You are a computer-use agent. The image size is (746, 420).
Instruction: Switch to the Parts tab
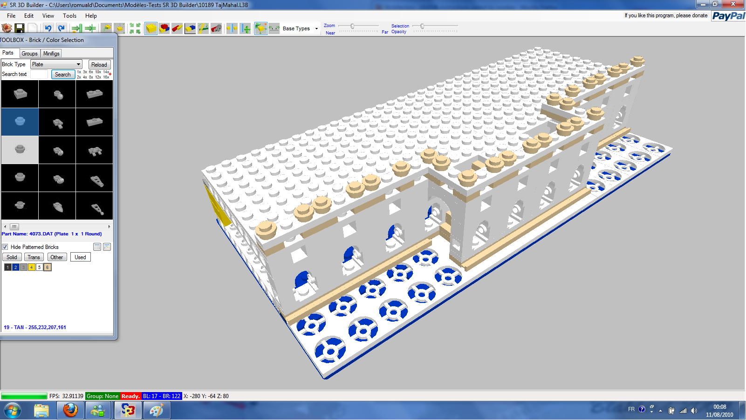click(9, 53)
